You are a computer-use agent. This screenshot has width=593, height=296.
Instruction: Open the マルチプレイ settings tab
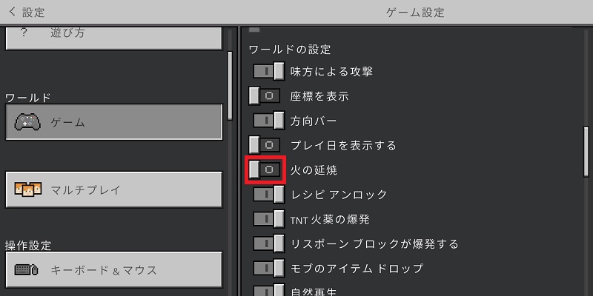click(x=114, y=189)
